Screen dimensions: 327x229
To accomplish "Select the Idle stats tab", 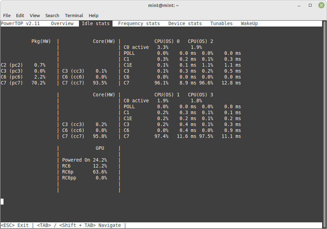I will pos(96,23).
